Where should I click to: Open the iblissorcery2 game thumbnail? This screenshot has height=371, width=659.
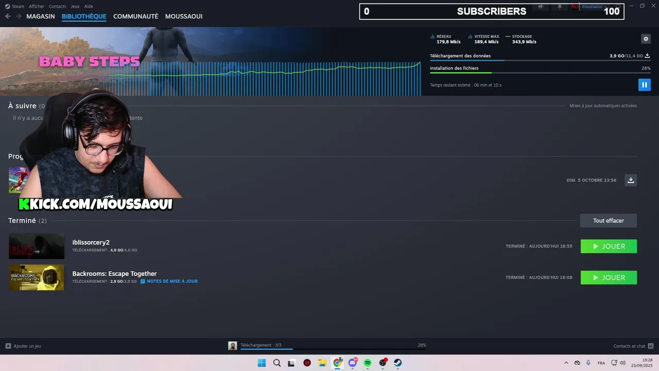pyautogui.click(x=37, y=246)
